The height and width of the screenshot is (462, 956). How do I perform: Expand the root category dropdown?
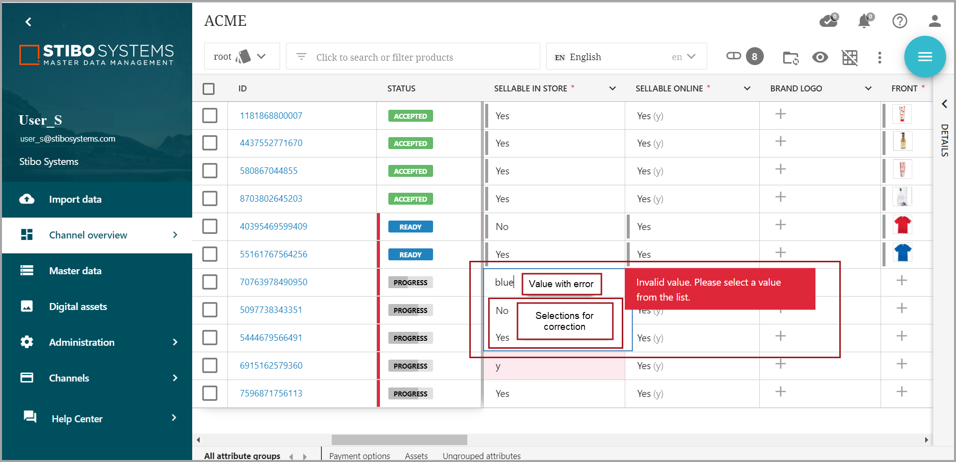(241, 57)
